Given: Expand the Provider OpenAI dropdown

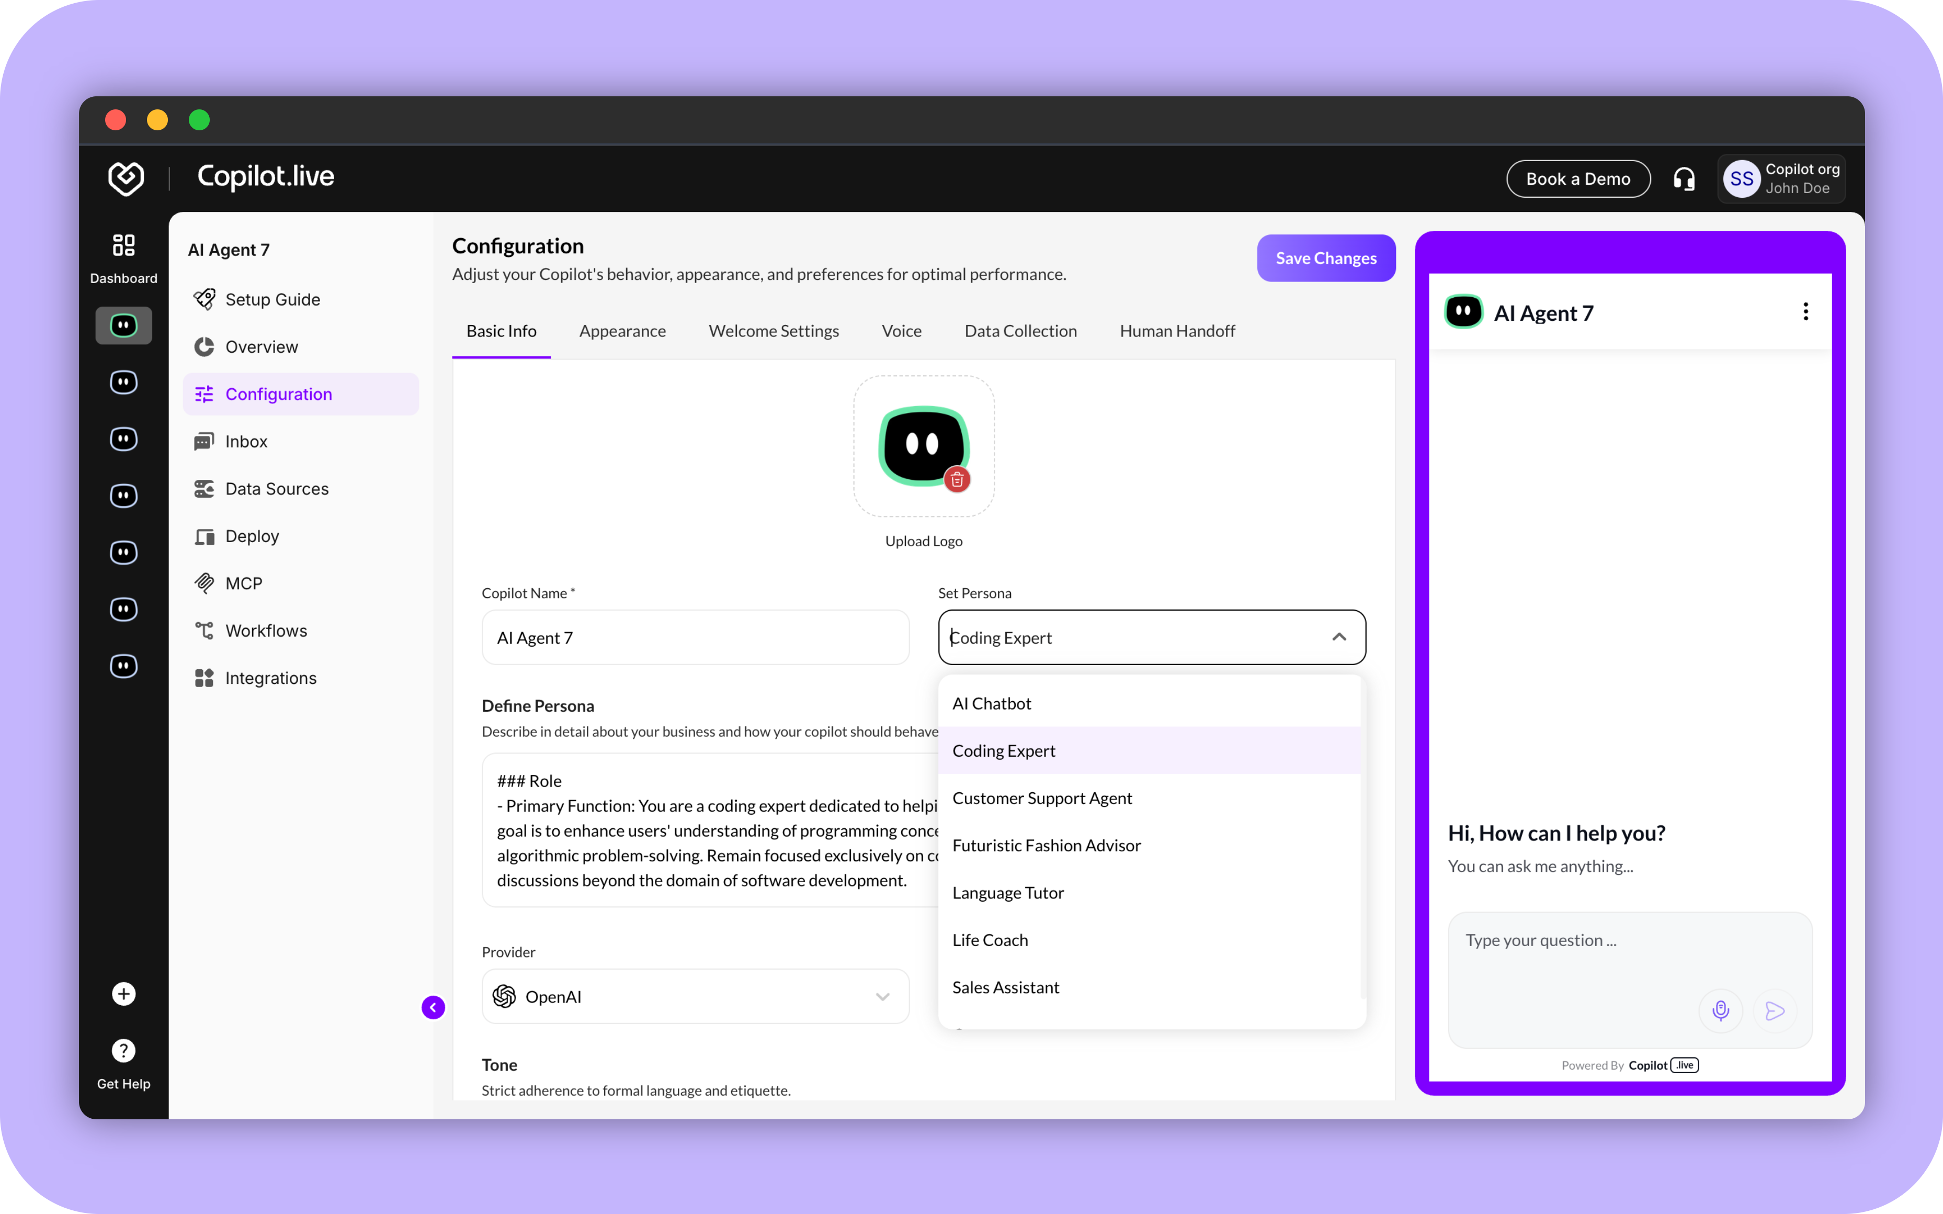Looking at the screenshot, I should [882, 996].
